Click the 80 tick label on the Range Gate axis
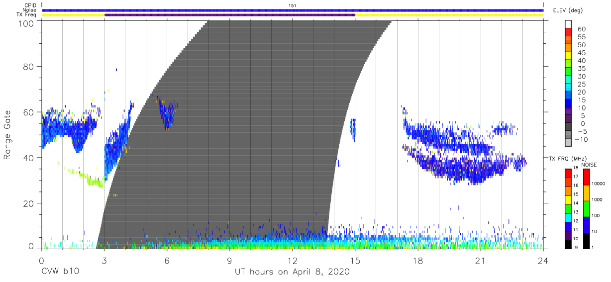Viewport: 611px width, 282px height. pyautogui.click(x=30, y=67)
